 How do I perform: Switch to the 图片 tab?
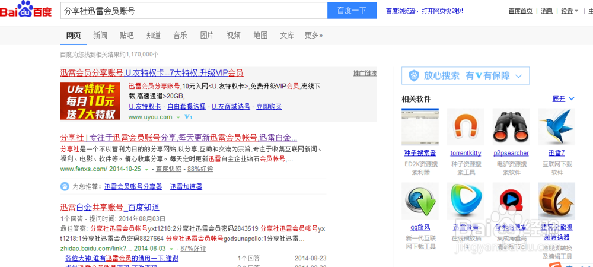point(207,36)
